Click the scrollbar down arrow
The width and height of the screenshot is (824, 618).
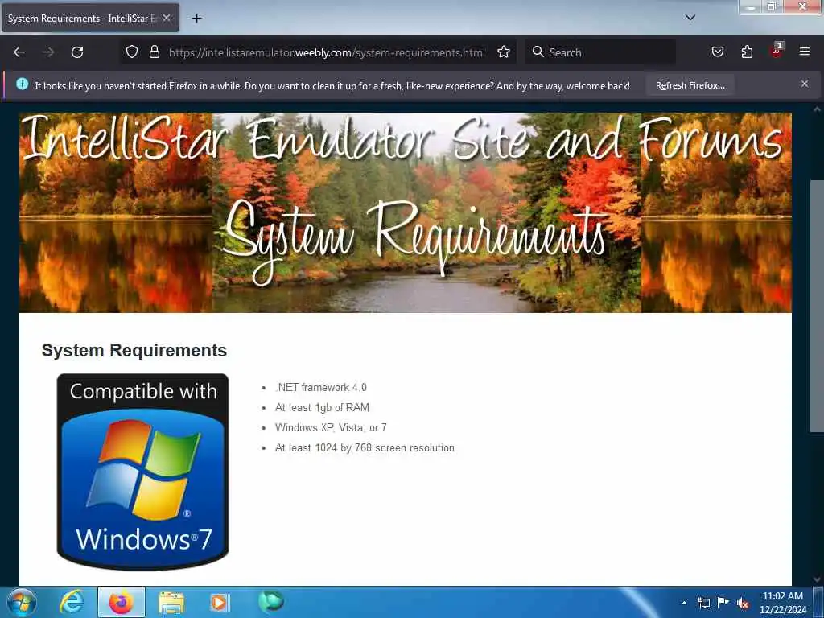click(817, 579)
